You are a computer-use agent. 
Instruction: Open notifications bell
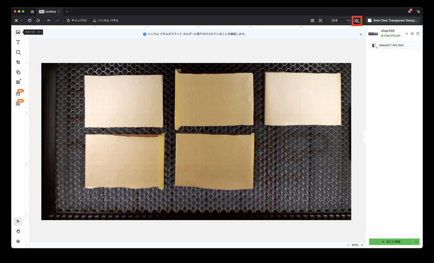pyautogui.click(x=410, y=11)
